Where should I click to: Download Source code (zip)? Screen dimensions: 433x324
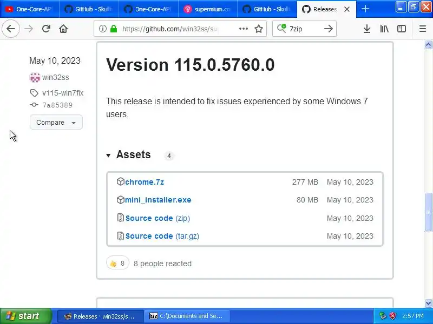(x=158, y=218)
